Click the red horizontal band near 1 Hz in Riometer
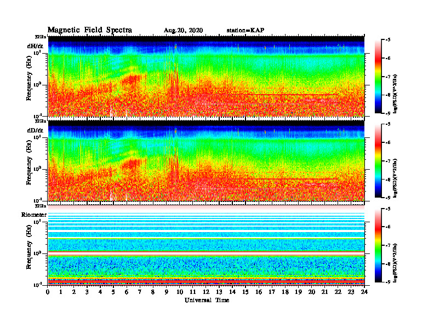434x335 pixels. (x=206, y=253)
